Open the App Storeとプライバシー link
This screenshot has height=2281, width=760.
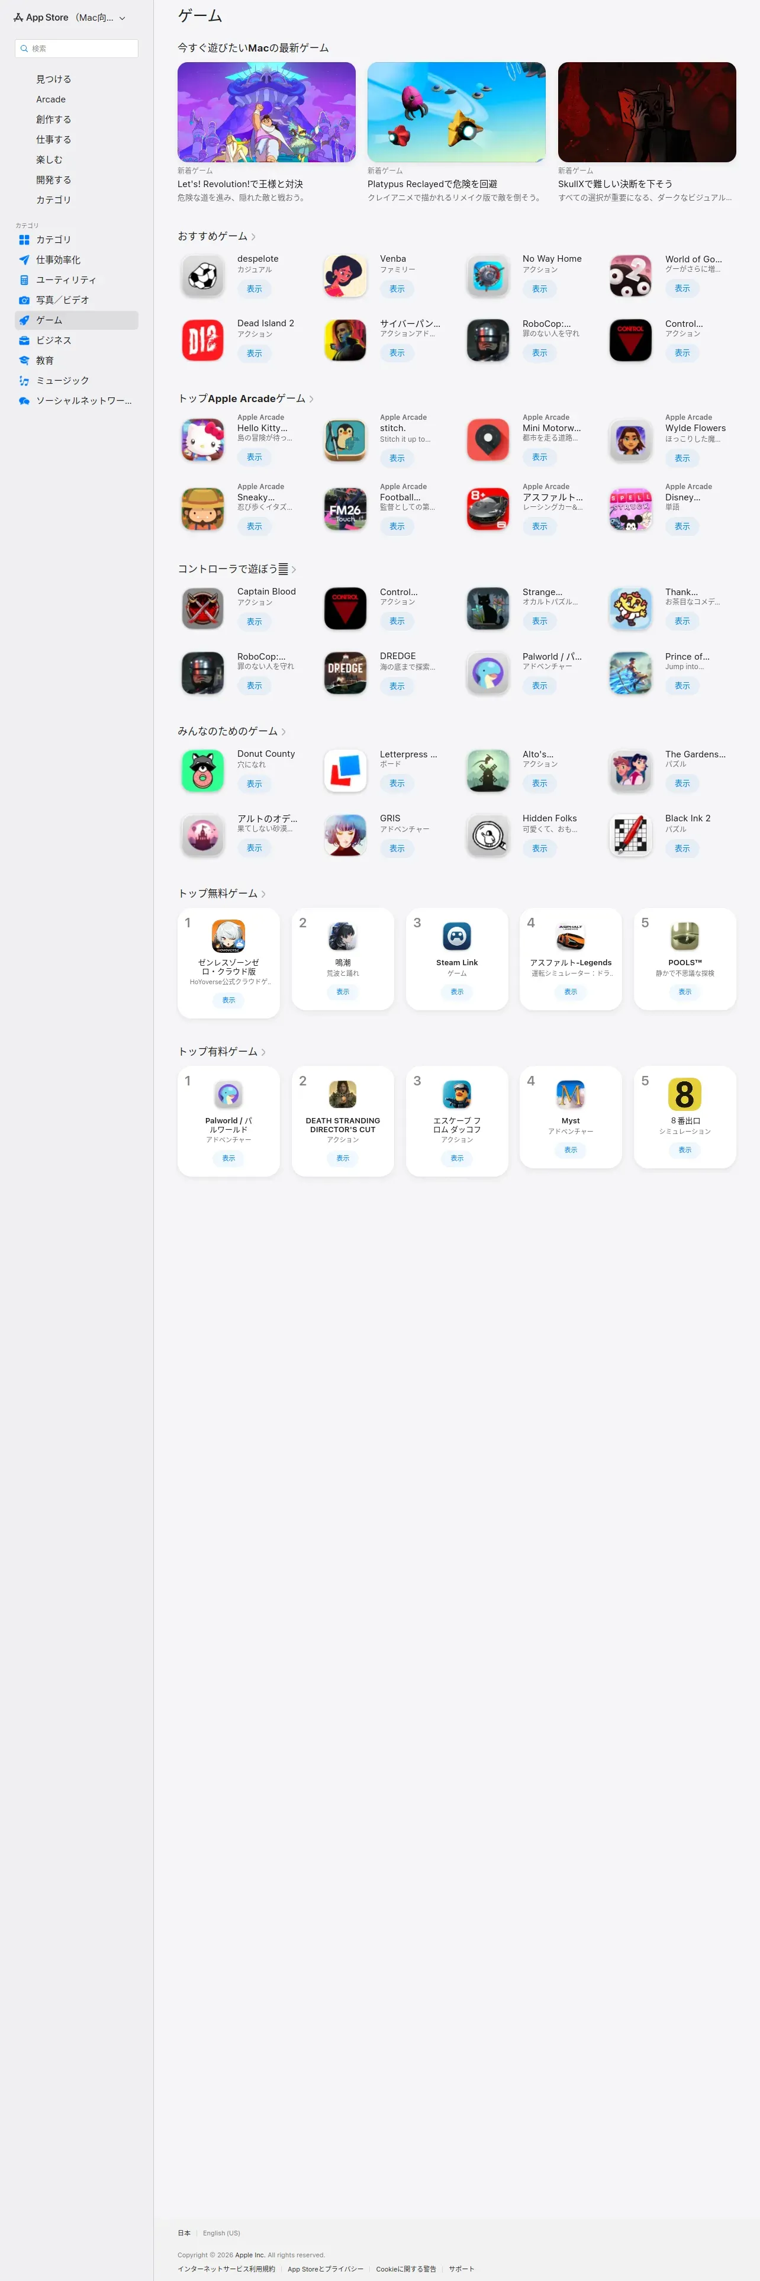click(x=326, y=2269)
